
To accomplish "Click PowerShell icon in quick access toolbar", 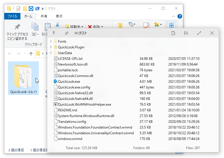I will click(37, 9).
